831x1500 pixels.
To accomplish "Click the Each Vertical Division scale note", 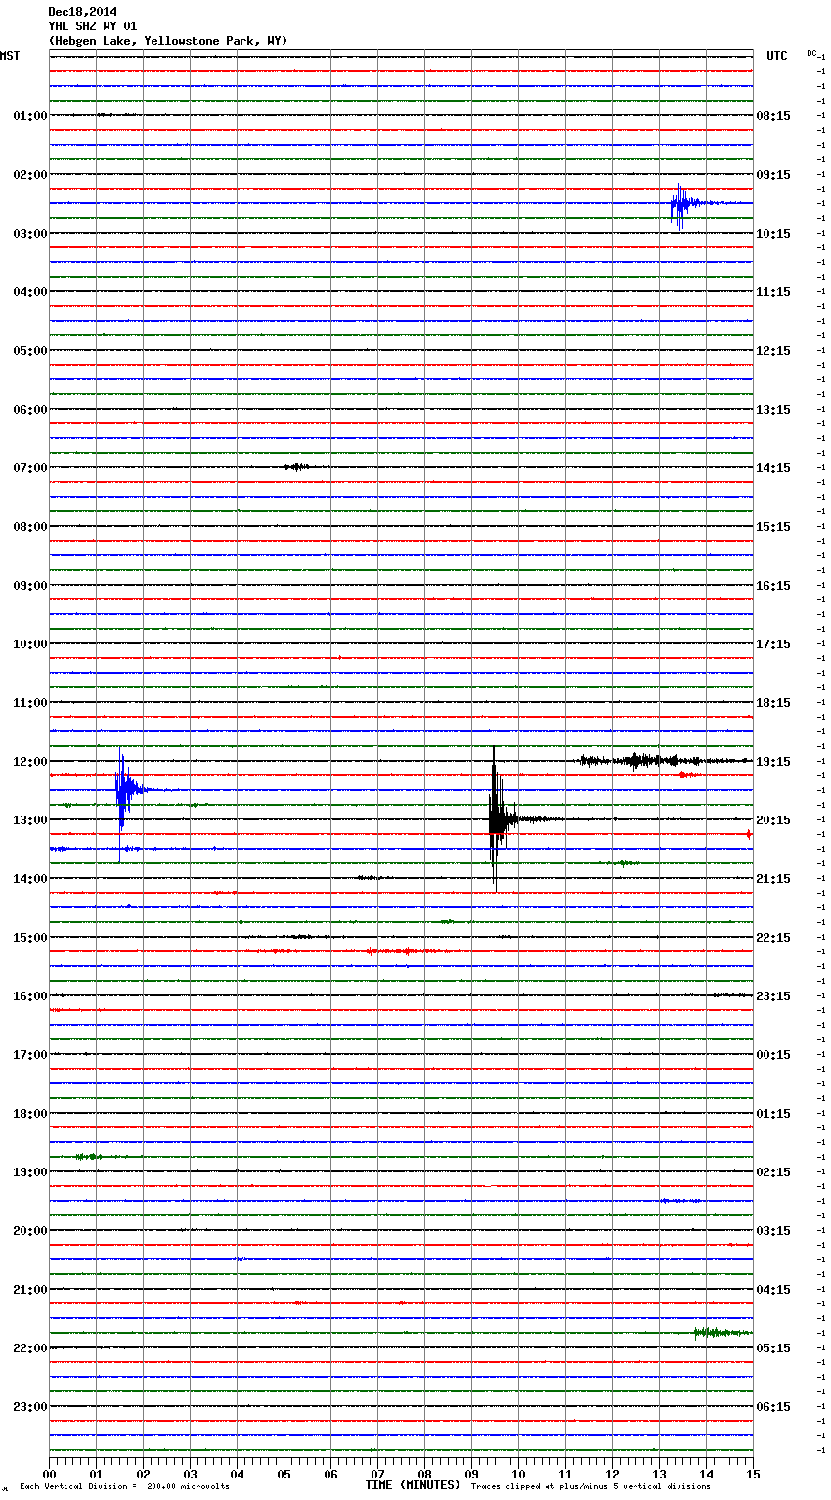I will click(x=124, y=1487).
